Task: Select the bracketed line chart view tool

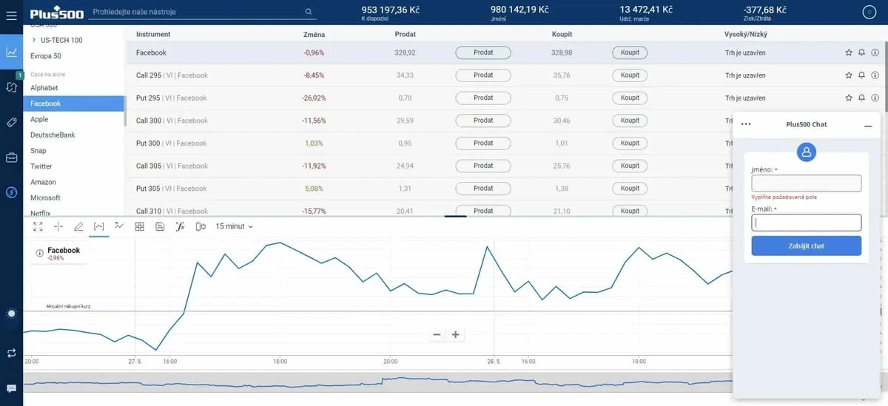Action: coord(99,226)
